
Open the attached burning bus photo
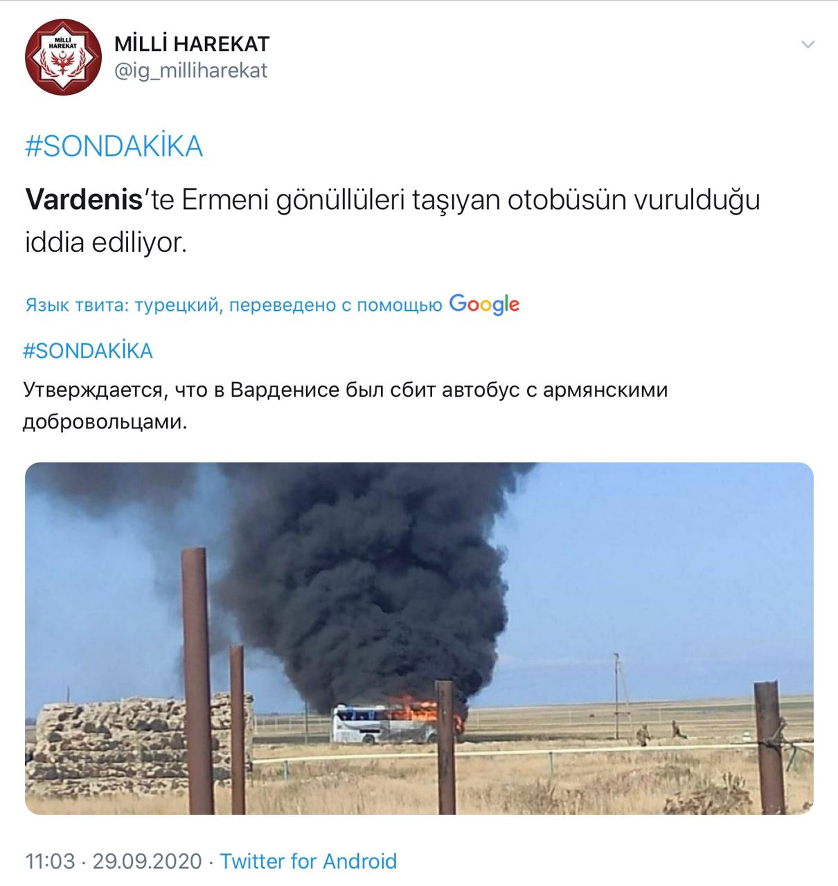(419, 638)
